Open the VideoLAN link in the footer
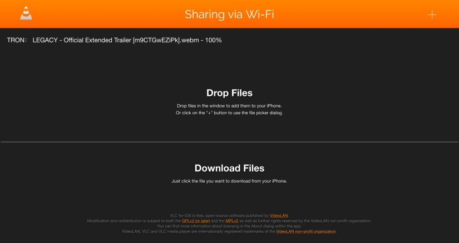 [279, 216]
